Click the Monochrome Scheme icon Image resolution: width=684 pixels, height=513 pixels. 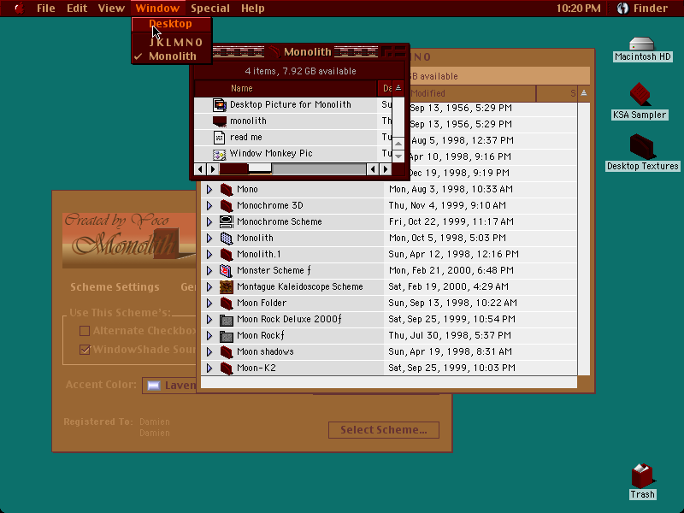click(227, 221)
